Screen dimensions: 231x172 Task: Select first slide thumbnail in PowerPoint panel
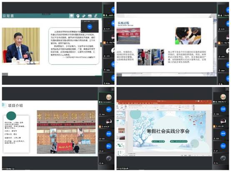coord(121,115)
